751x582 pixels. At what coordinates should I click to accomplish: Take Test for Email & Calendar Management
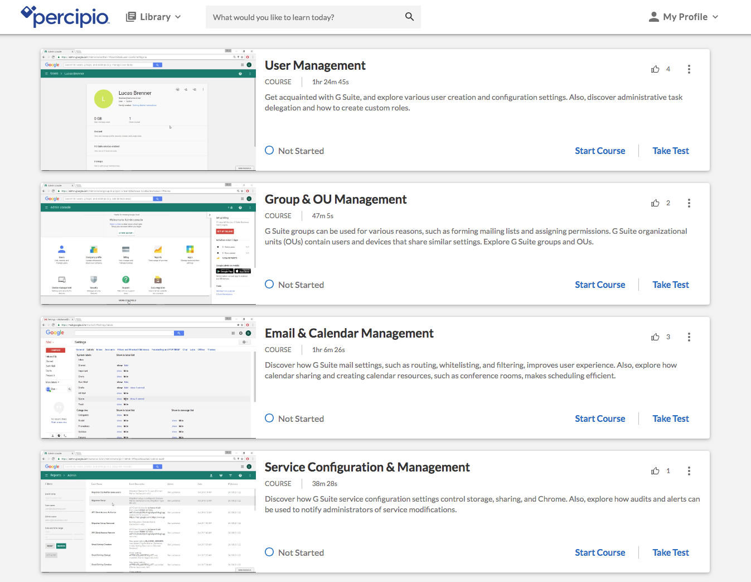pos(671,419)
